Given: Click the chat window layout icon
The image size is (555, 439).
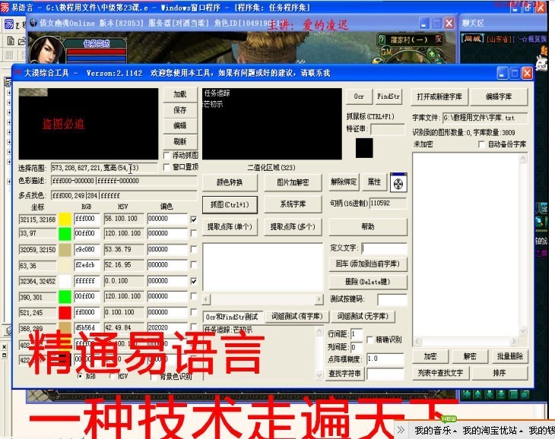Looking at the screenshot, I should click(x=514, y=394).
